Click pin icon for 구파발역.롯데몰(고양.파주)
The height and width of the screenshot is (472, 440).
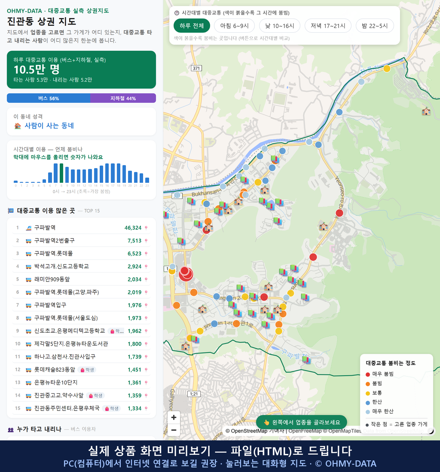146,292
